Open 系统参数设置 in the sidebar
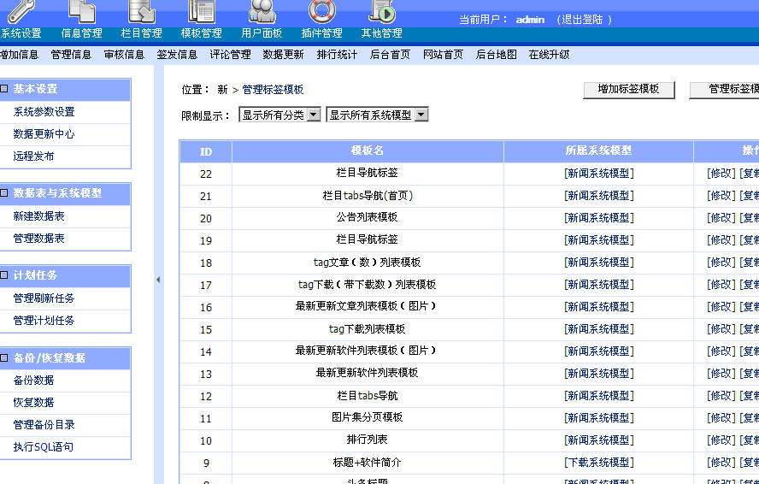 point(44,112)
